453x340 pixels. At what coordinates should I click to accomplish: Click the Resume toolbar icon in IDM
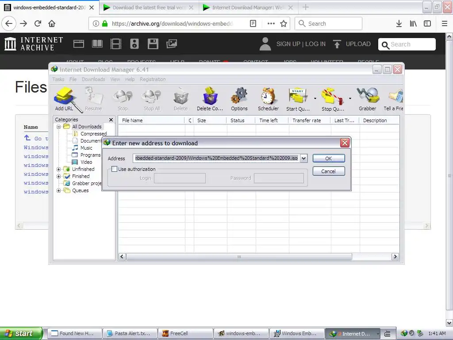[93, 99]
